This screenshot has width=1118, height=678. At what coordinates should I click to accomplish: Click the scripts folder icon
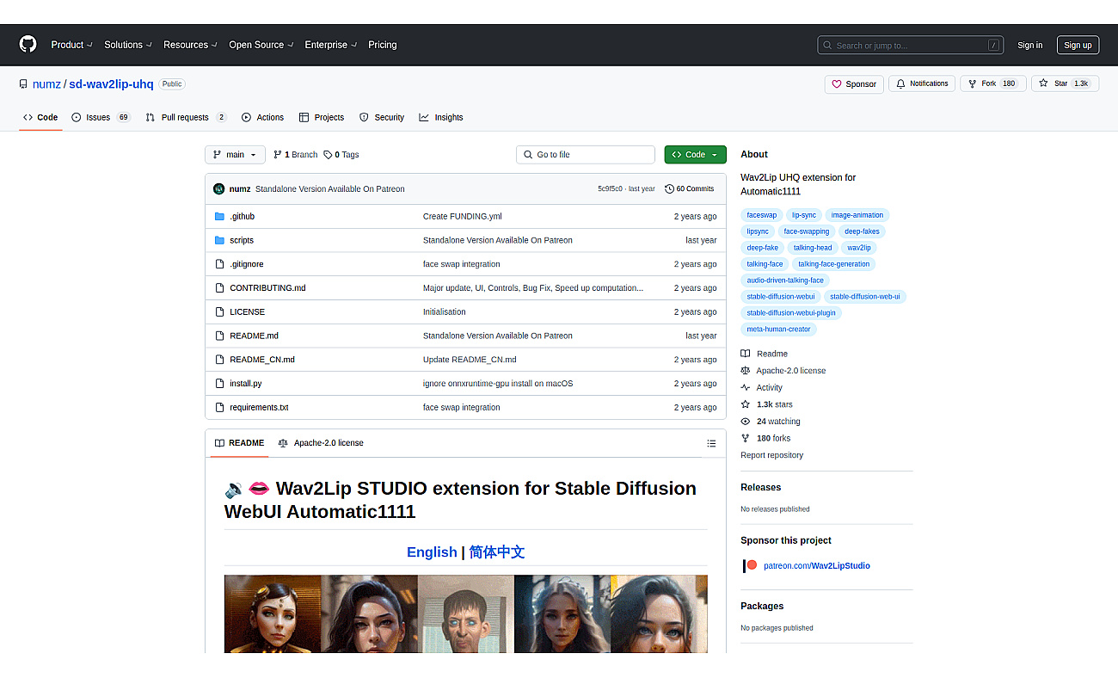pyautogui.click(x=219, y=241)
